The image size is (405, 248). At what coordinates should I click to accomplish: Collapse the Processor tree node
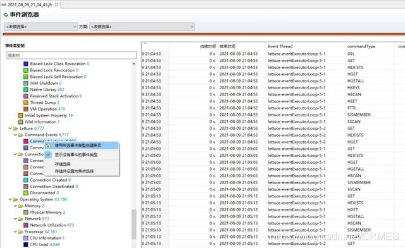(x=15, y=232)
